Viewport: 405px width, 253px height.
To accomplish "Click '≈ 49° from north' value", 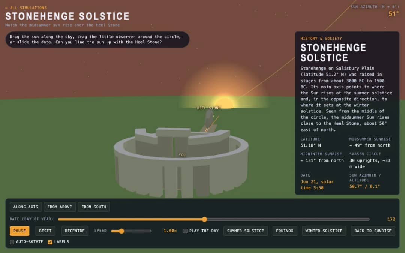I will coord(370,145).
